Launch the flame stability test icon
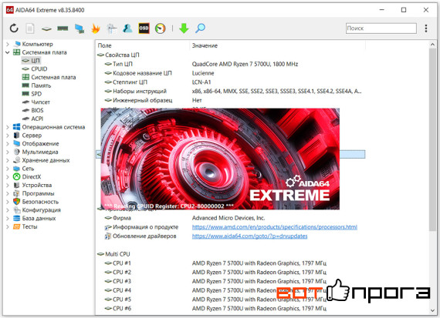The height and width of the screenshot is (318, 440). (x=96, y=28)
